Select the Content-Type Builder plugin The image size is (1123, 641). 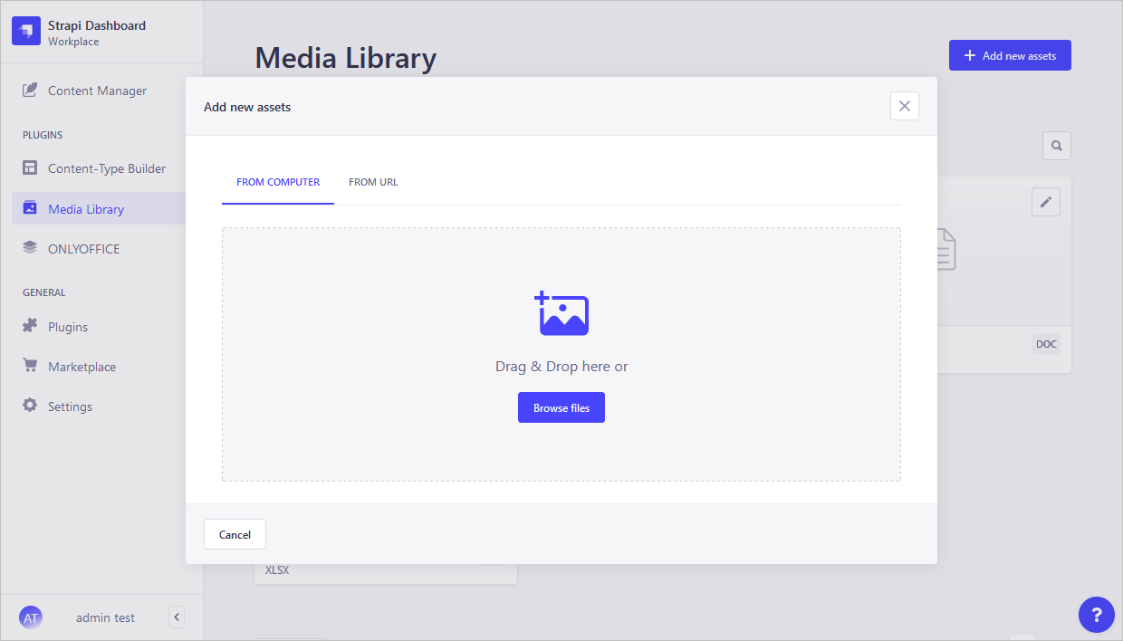tap(106, 168)
